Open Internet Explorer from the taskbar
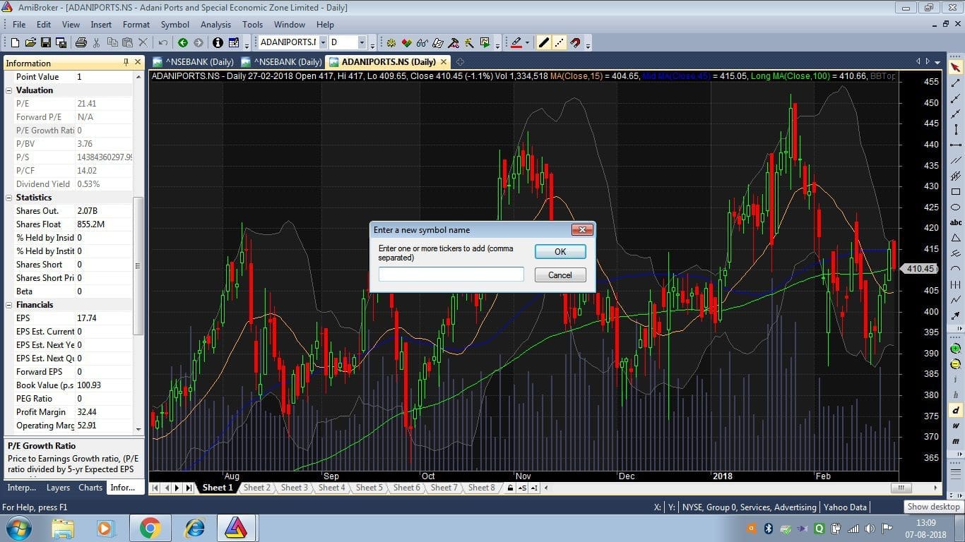This screenshot has height=542, width=965. pos(194,528)
